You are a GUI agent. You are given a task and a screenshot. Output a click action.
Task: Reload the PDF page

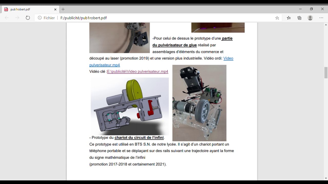click(x=28, y=18)
